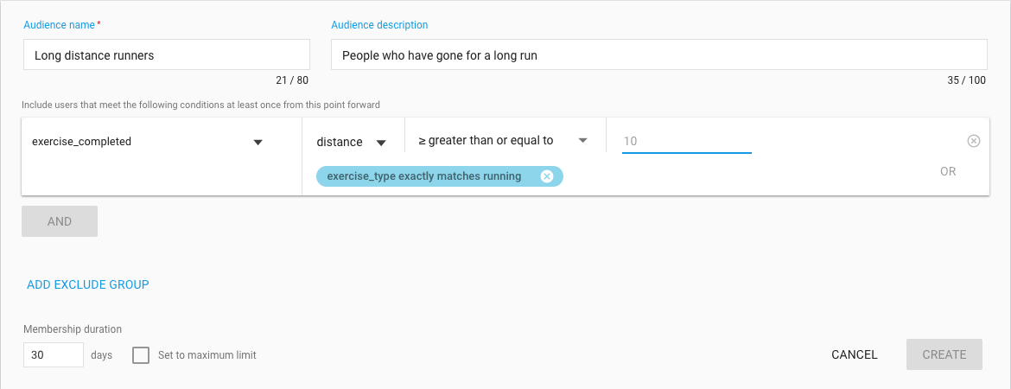Click ADD EXCLUDE GROUP link
Image resolution: width=1011 pixels, height=389 pixels.
pyautogui.click(x=87, y=284)
